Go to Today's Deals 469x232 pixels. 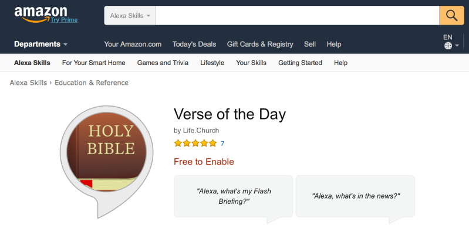coord(194,44)
